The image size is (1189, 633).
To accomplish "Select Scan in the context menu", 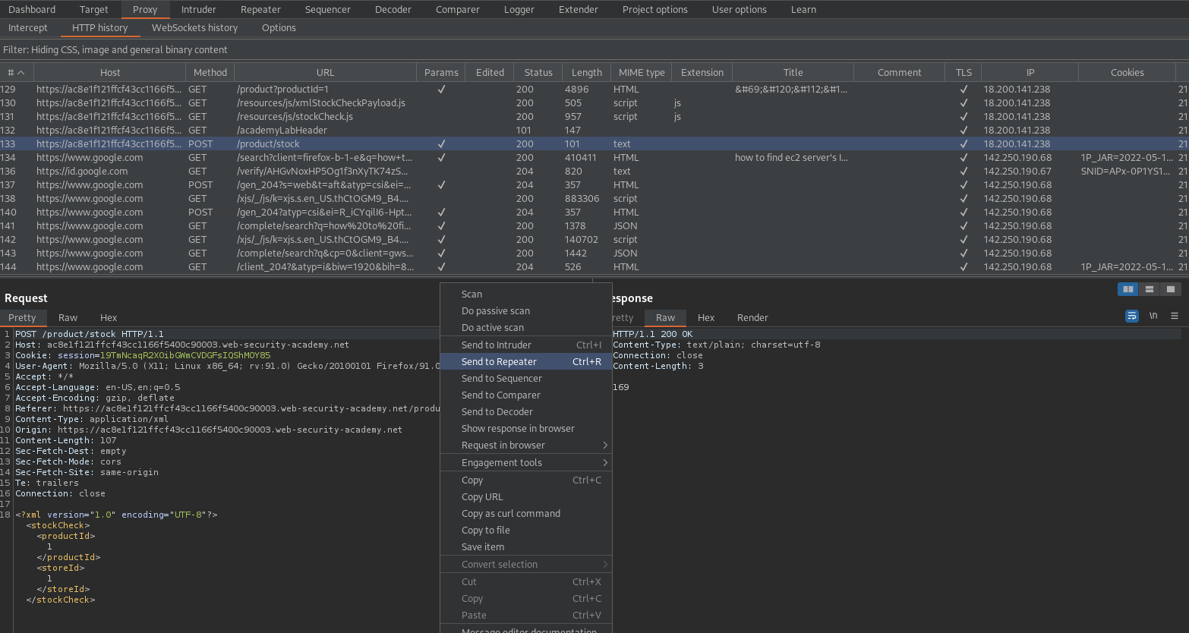I will point(526,294).
